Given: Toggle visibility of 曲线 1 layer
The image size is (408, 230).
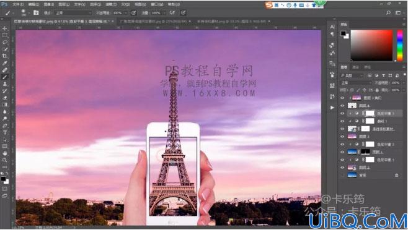Looking at the screenshot, I should point(342,121).
